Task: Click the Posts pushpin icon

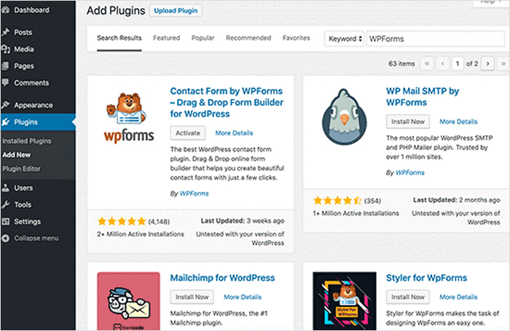Action: point(5,32)
